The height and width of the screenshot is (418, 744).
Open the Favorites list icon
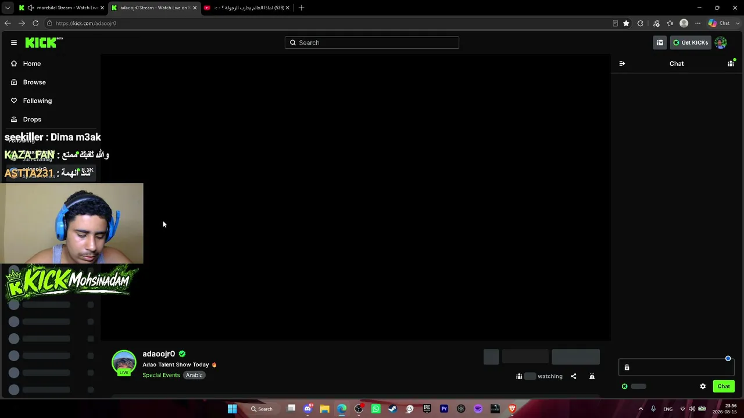(670, 23)
